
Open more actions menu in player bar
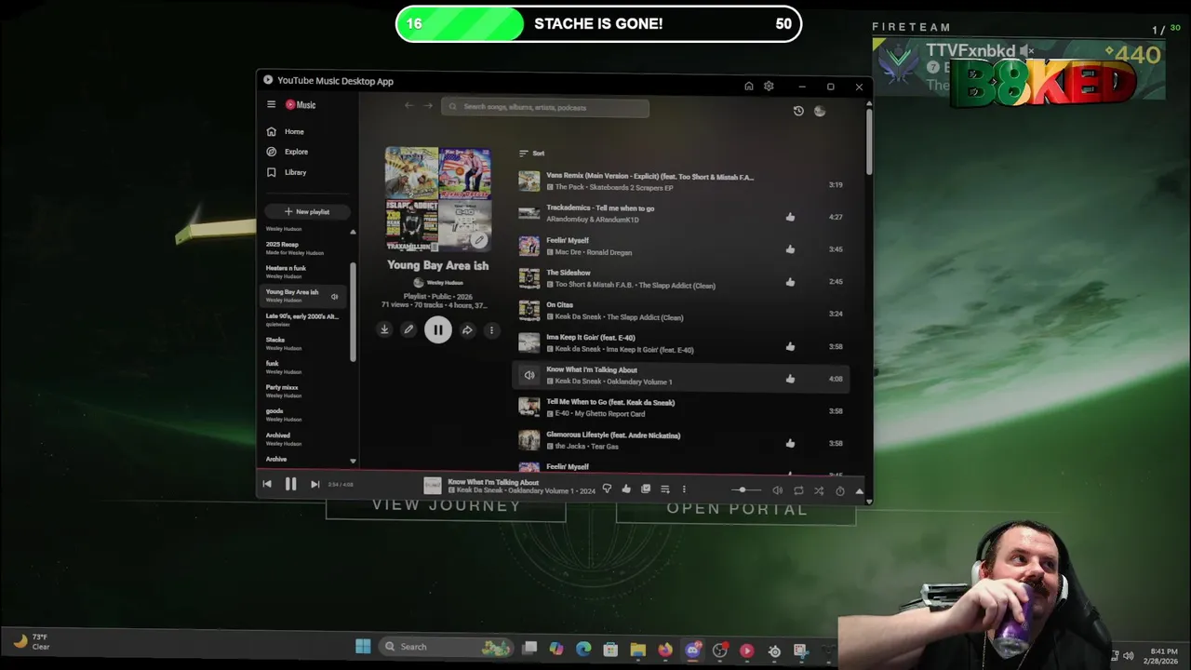(684, 489)
